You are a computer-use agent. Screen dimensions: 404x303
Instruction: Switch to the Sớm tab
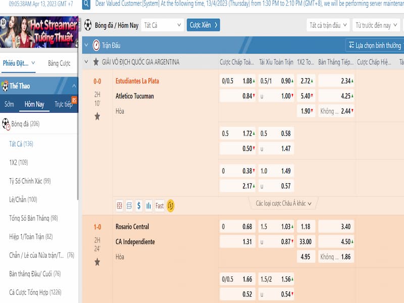click(9, 104)
